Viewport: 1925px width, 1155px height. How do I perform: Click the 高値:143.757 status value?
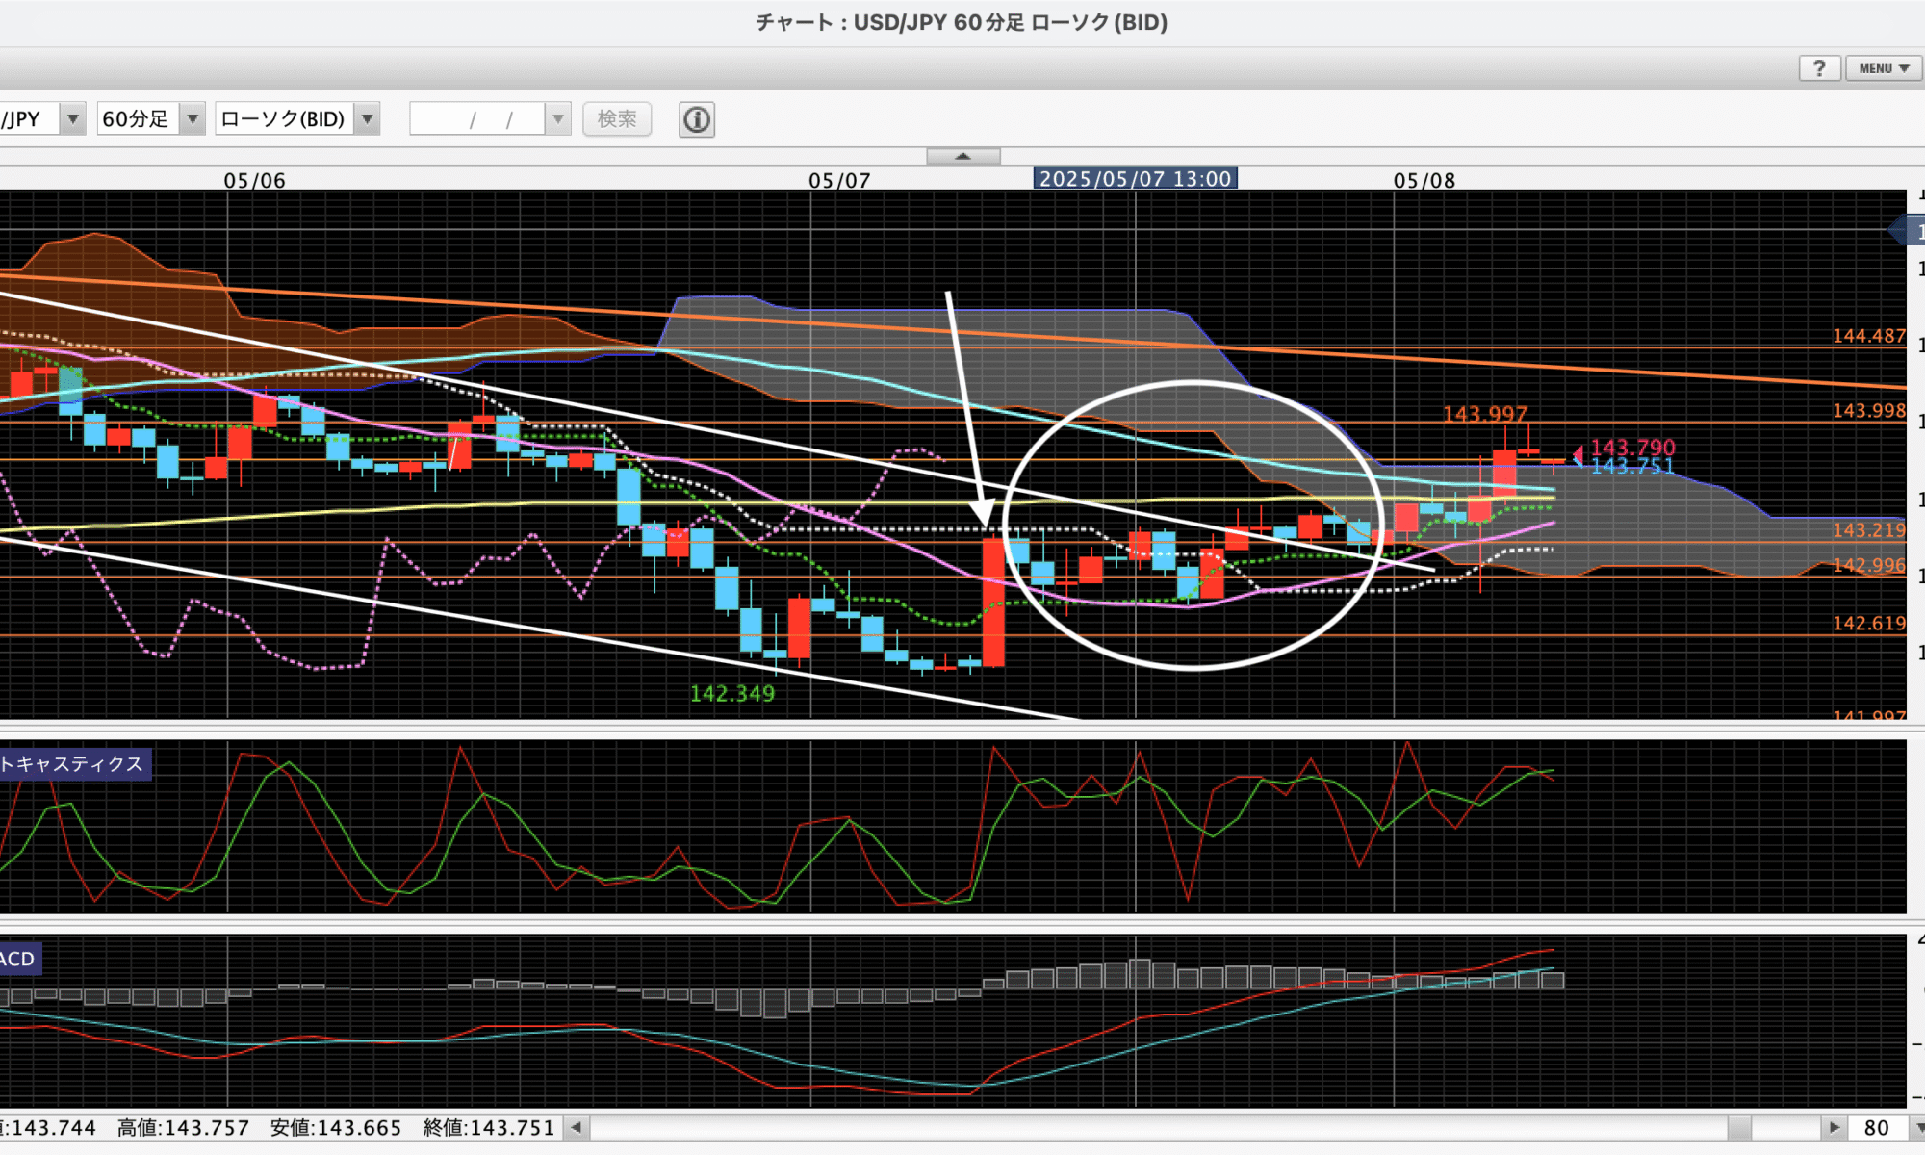[x=183, y=1128]
